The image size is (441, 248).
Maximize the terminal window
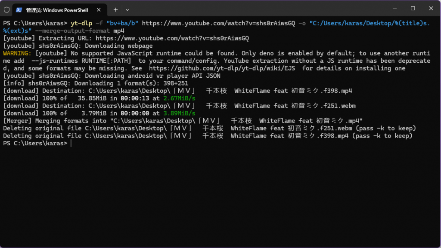(413, 9)
